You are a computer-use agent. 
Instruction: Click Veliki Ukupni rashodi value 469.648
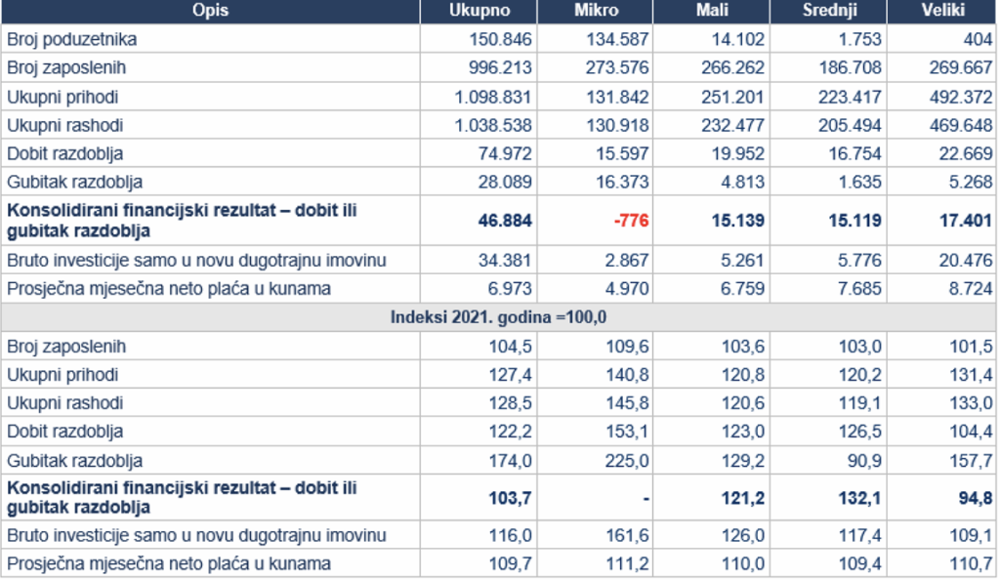coord(960,126)
